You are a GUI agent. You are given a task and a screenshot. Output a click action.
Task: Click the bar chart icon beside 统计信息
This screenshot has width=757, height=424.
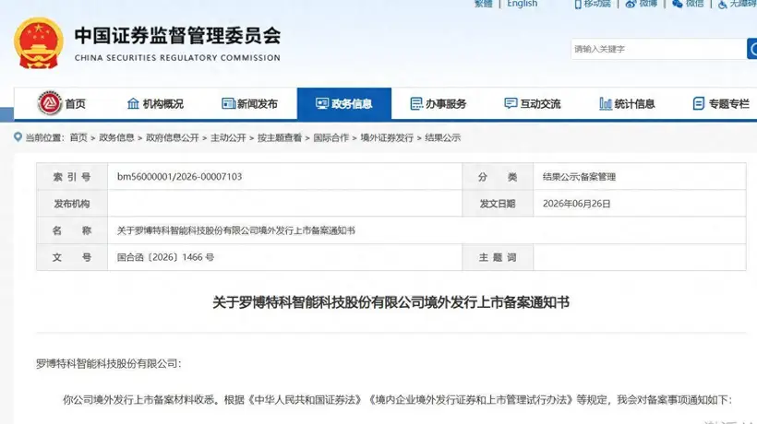click(606, 103)
